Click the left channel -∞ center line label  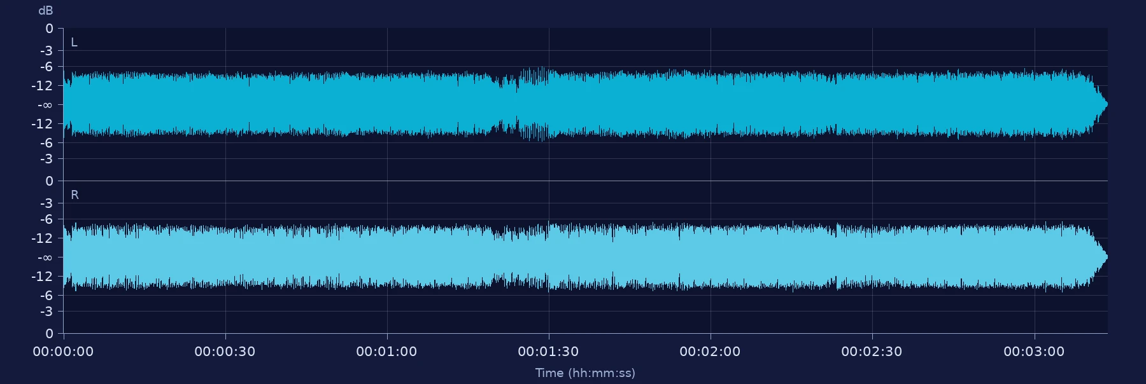click(45, 105)
